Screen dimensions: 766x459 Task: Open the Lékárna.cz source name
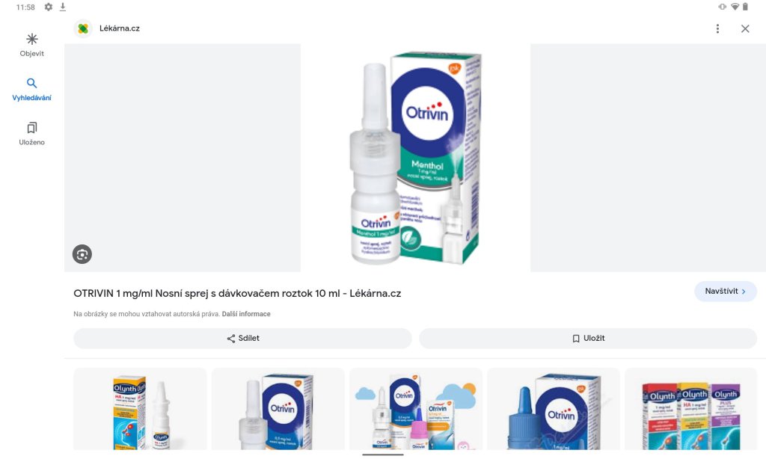[119, 28]
